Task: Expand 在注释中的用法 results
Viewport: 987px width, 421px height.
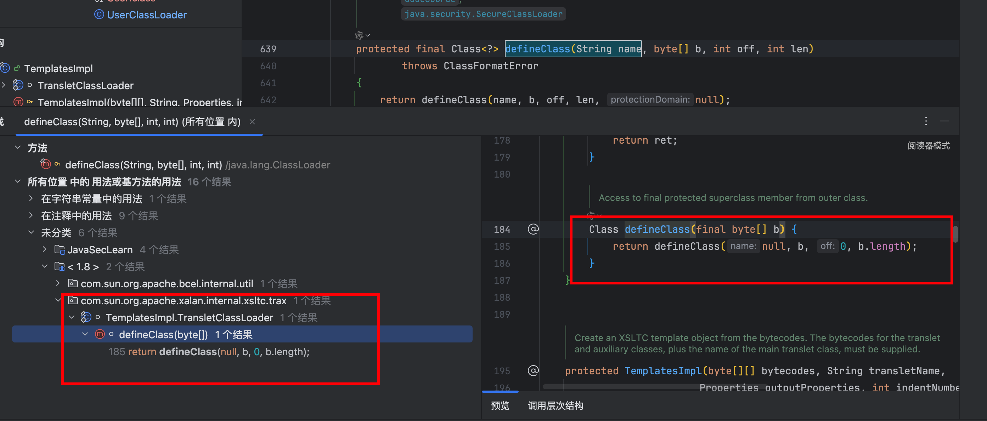Action: coord(31,215)
